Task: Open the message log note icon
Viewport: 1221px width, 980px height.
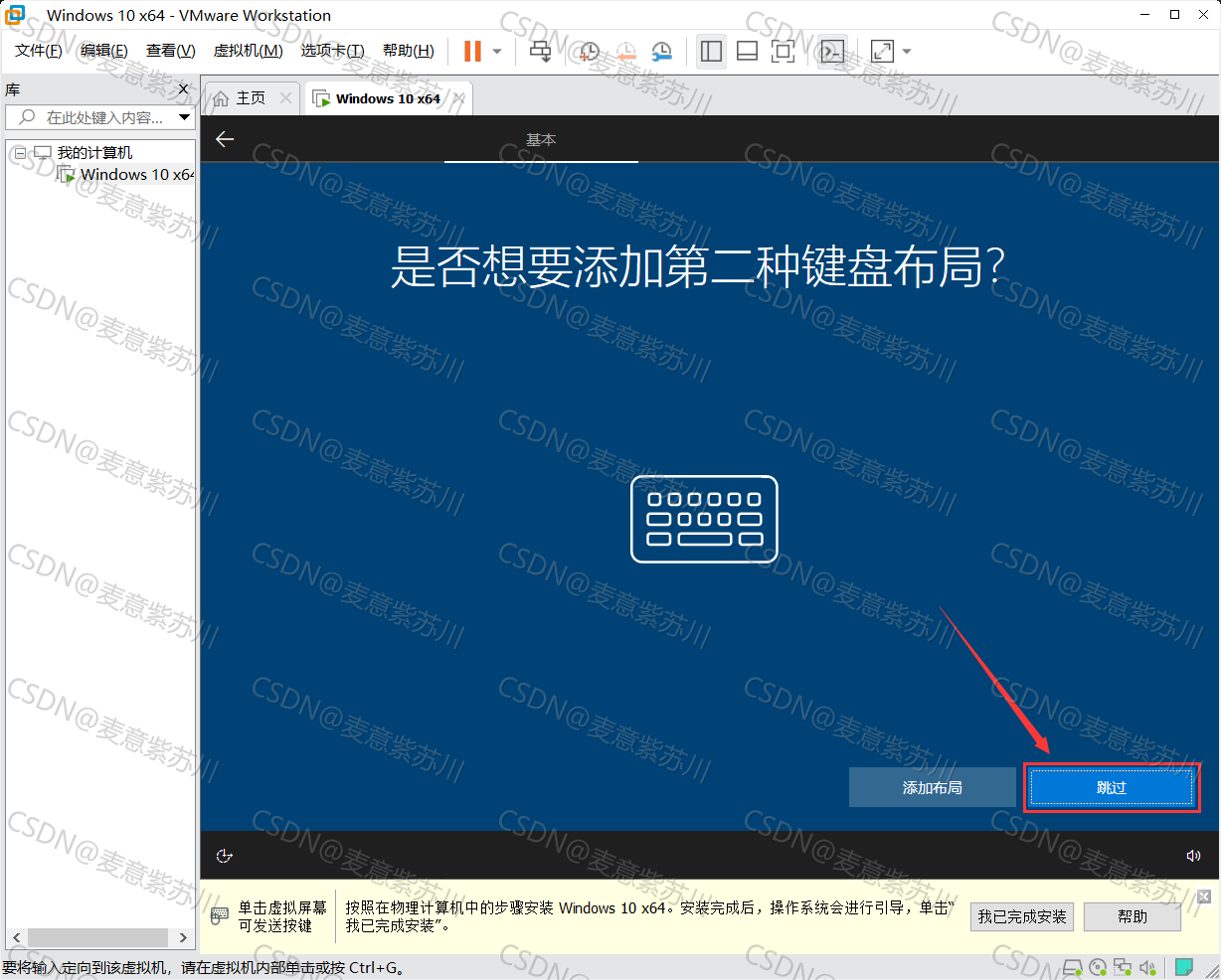Action: click(1184, 967)
